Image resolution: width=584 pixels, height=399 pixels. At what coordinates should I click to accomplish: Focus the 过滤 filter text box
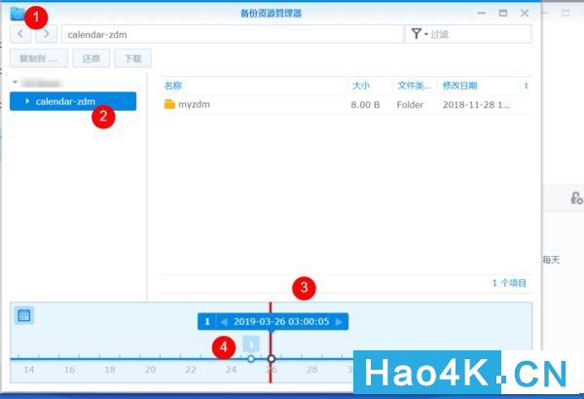[x=480, y=34]
